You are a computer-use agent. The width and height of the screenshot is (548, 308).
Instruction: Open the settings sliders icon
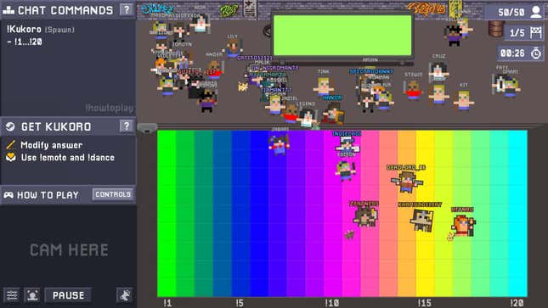pos(12,295)
